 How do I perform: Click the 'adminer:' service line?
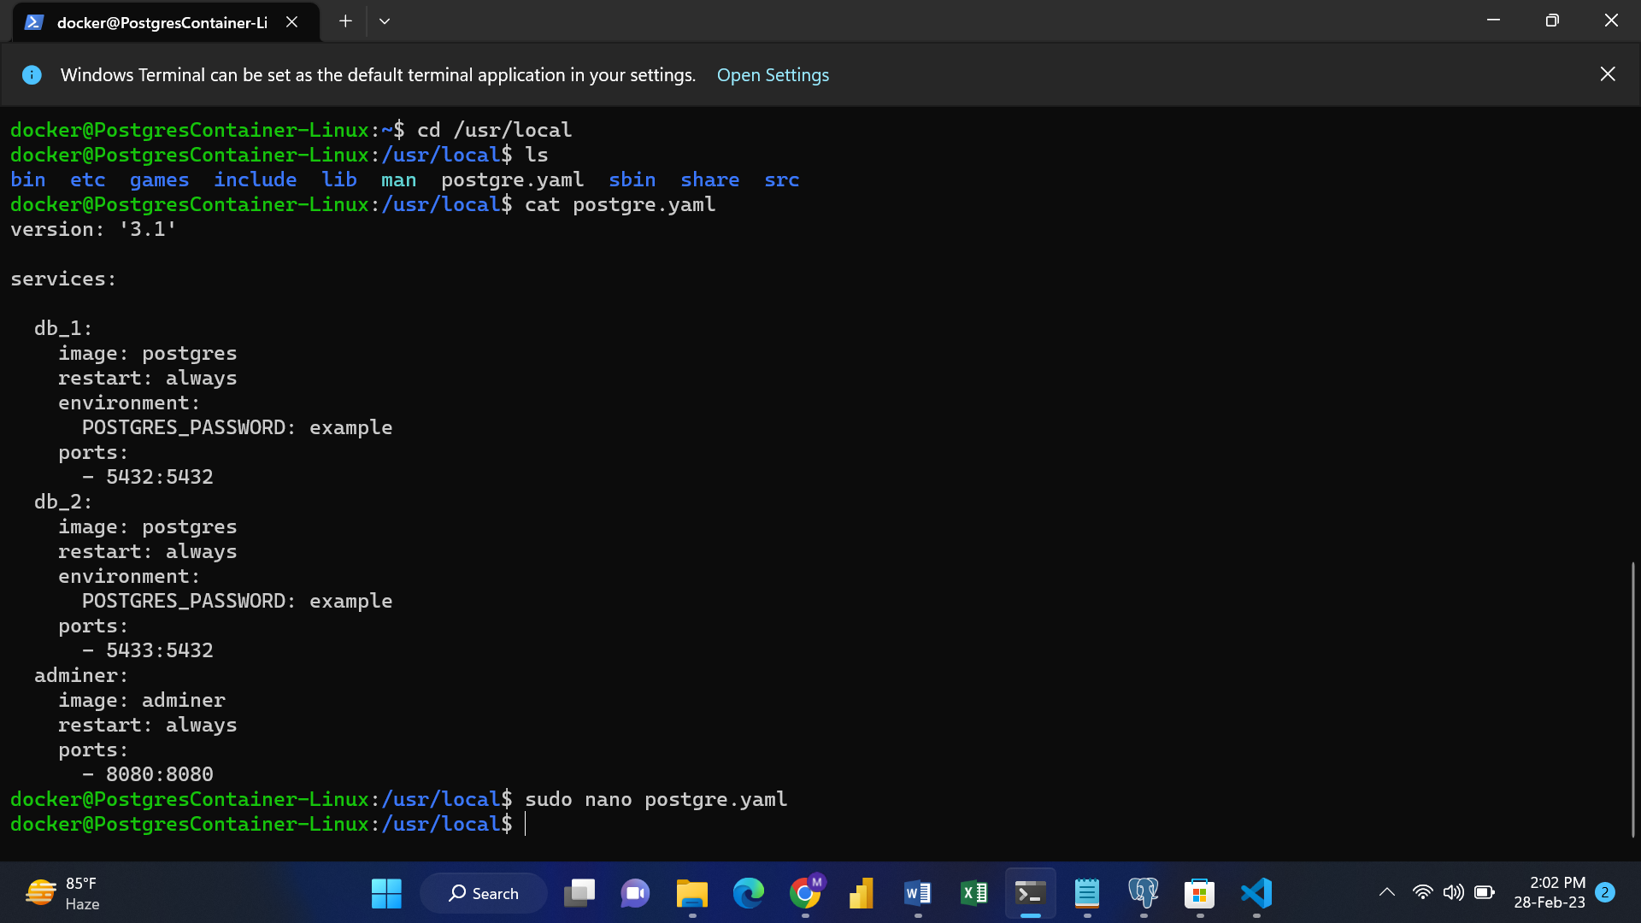pyautogui.click(x=81, y=675)
